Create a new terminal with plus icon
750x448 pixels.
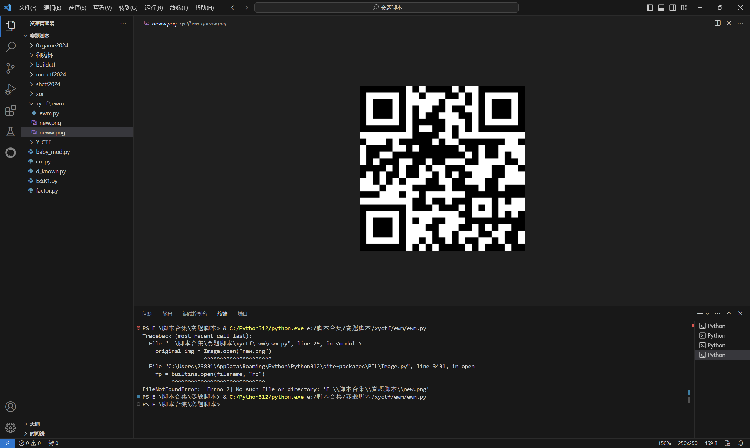coord(700,313)
